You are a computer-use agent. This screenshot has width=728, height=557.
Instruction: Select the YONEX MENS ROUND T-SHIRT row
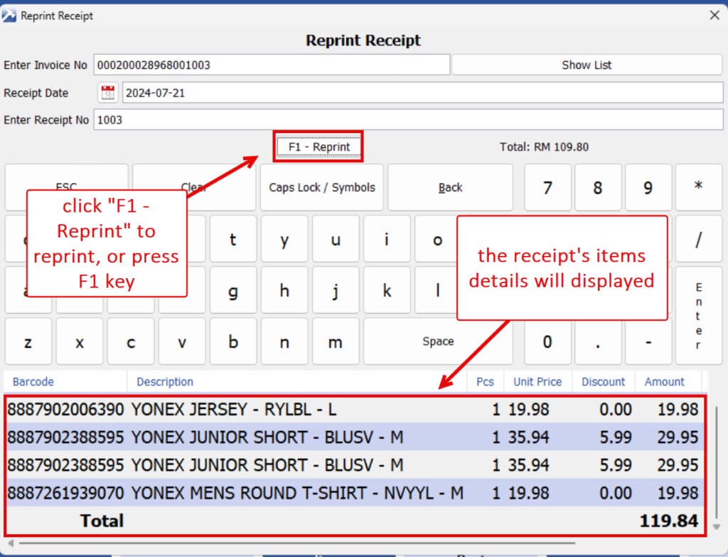(x=284, y=493)
